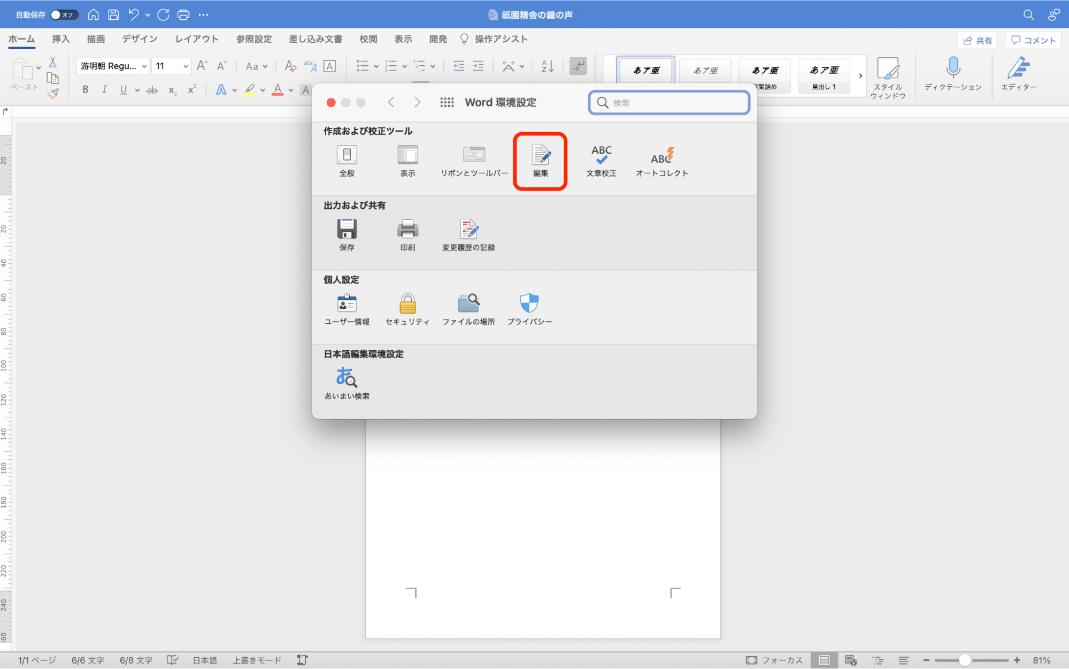The height and width of the screenshot is (669, 1069).
Task: Click the 共有 share button
Action: click(977, 40)
